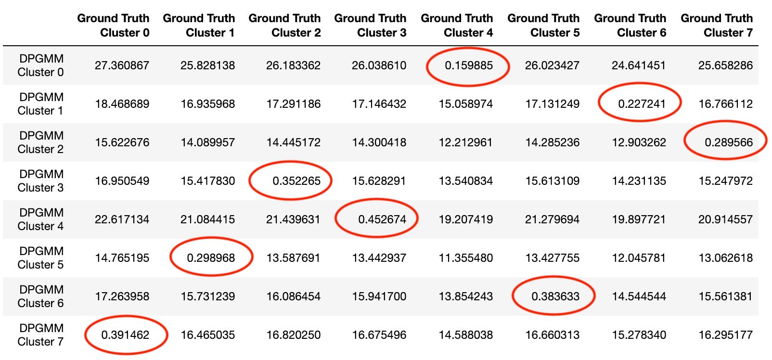Screen dimensions: 772x360
Task: Click the DPGMM Cluster 5 row label
Action: (40, 258)
